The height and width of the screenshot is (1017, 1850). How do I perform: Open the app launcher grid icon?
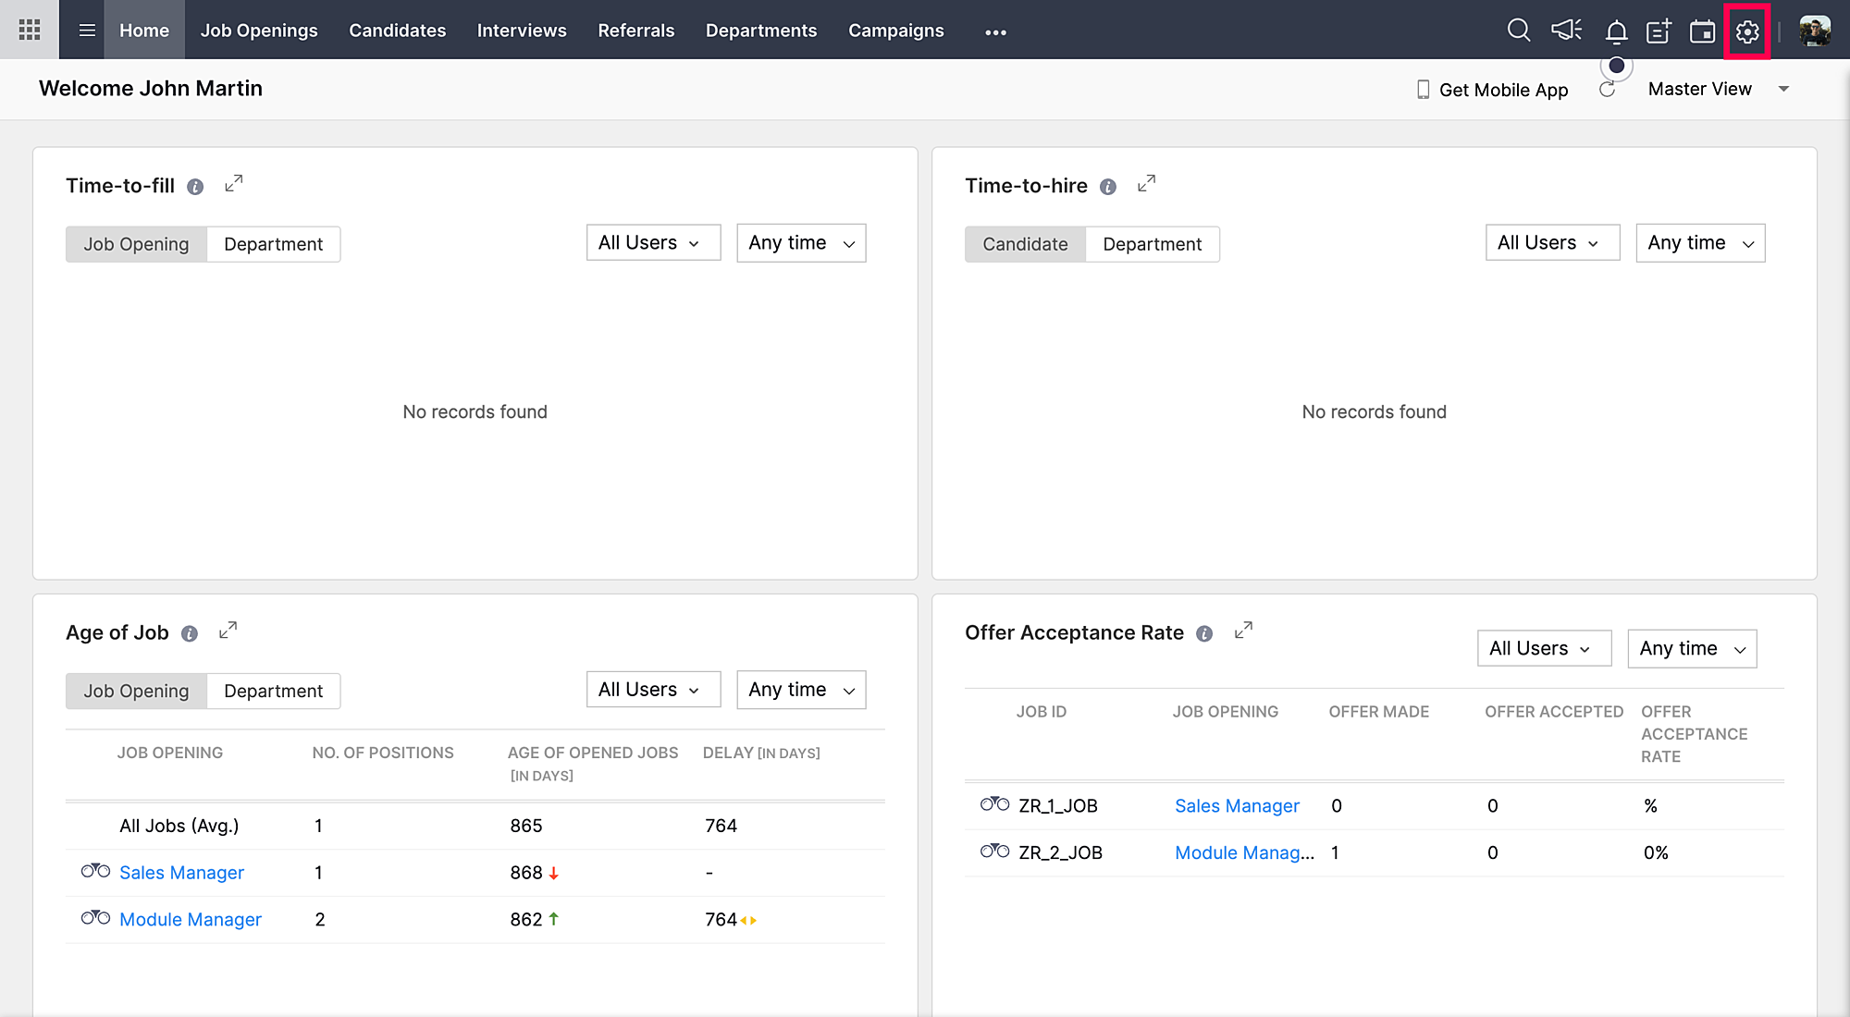click(x=30, y=30)
